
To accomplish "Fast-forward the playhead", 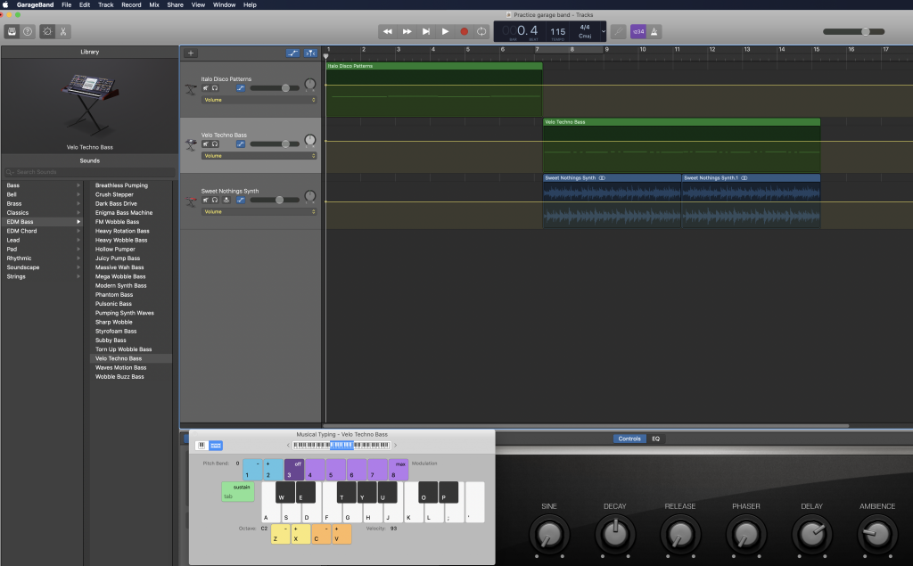I will click(407, 31).
